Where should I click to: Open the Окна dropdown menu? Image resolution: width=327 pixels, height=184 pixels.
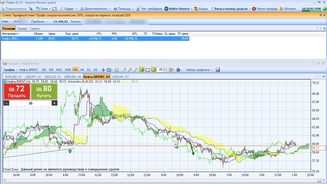[43, 9]
